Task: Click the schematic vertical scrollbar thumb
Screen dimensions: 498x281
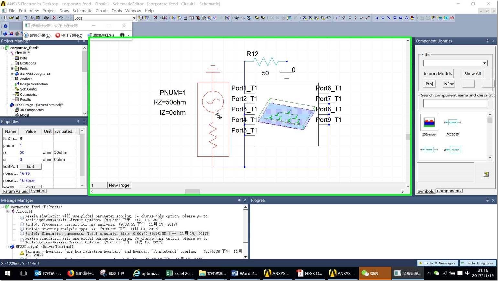Action: [x=408, y=137]
